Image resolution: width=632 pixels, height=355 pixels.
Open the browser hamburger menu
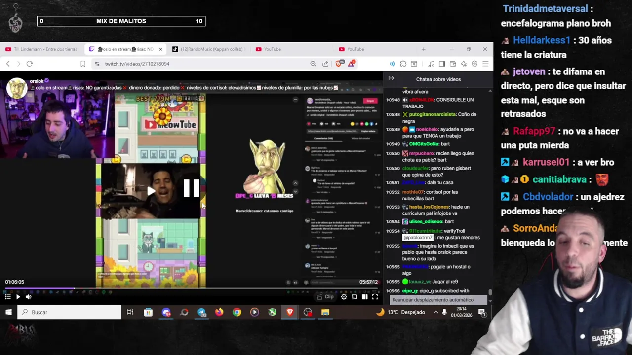click(x=485, y=64)
